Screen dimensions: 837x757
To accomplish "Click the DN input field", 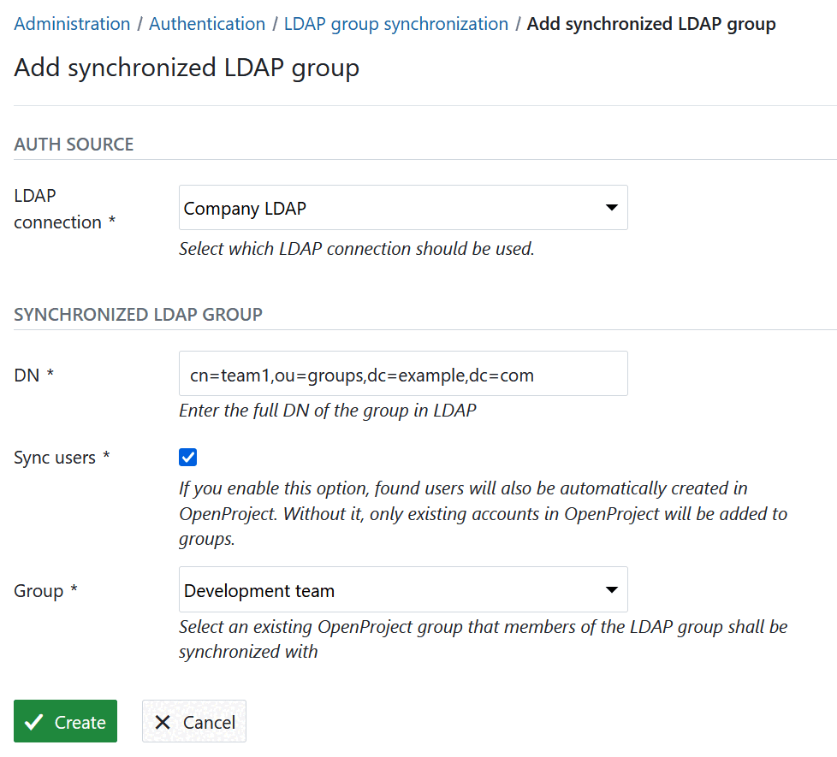I will (402, 373).
